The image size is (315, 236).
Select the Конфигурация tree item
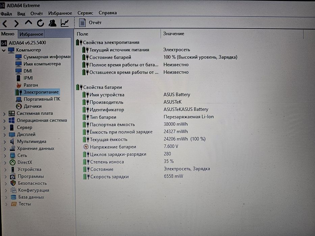coord(33,190)
